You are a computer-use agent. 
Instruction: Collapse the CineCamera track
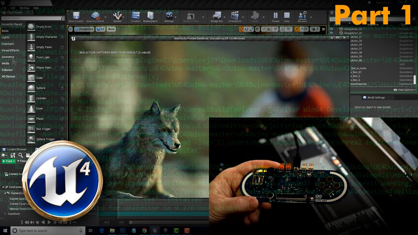tap(3, 187)
